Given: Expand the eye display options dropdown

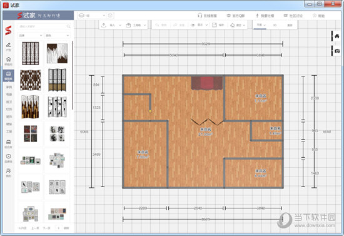Looking at the screenshot, I should pyautogui.click(x=199, y=25).
